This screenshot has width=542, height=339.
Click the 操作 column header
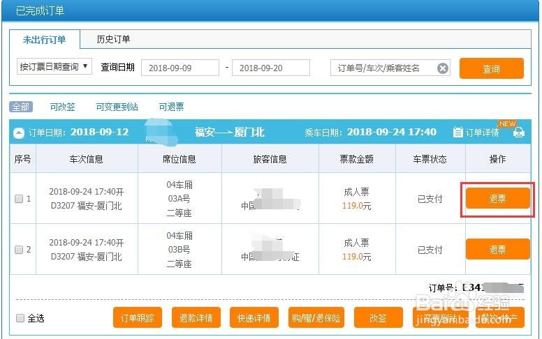click(497, 159)
